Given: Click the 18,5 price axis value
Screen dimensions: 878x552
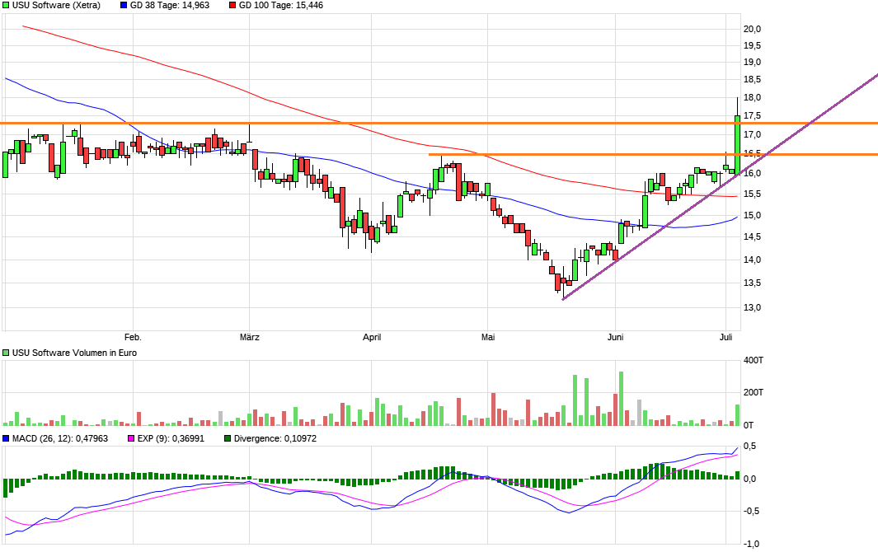Looking at the screenshot, I should point(752,80).
